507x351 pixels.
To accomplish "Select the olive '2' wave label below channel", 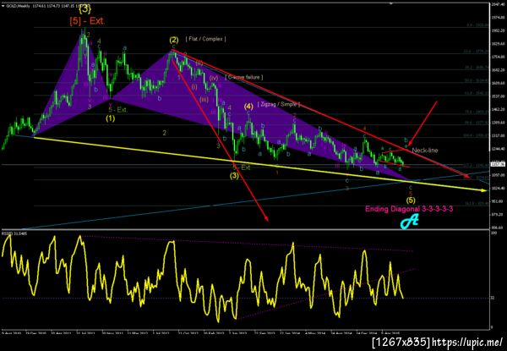I will (164, 133).
